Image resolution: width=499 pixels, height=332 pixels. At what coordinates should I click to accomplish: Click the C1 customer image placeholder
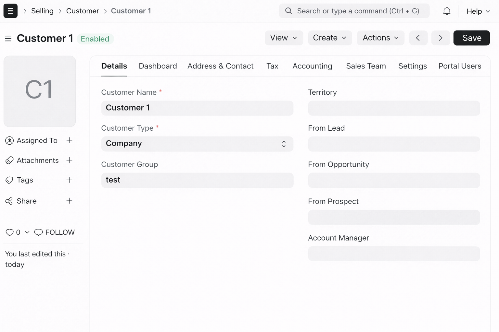[40, 91]
